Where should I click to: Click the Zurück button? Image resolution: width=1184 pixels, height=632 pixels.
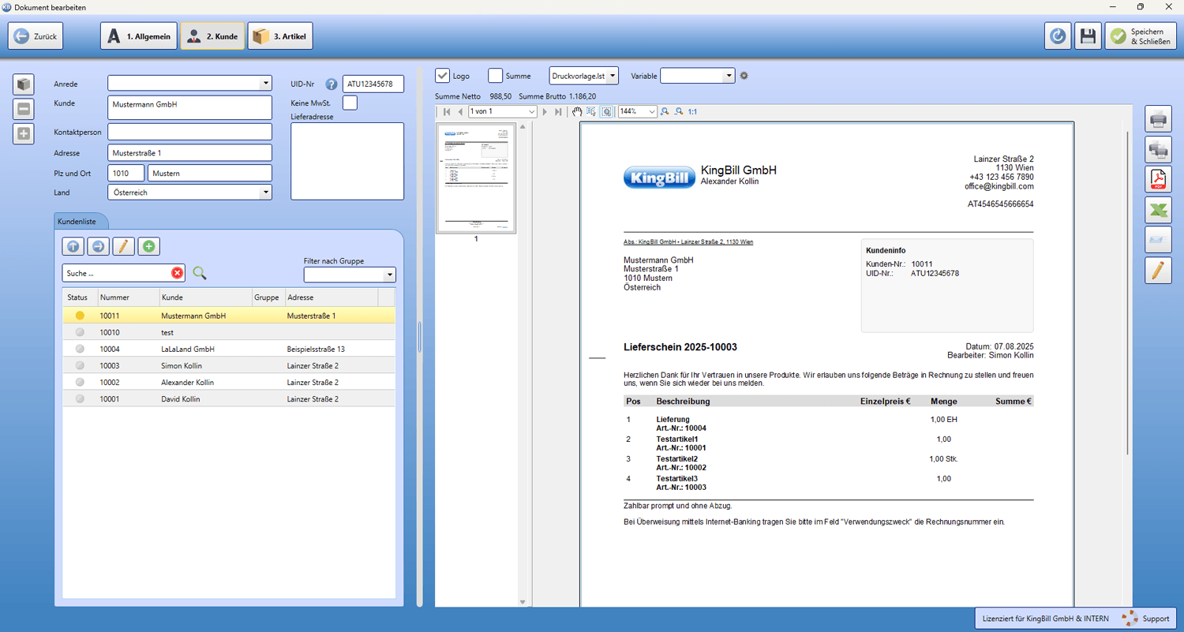[36, 36]
